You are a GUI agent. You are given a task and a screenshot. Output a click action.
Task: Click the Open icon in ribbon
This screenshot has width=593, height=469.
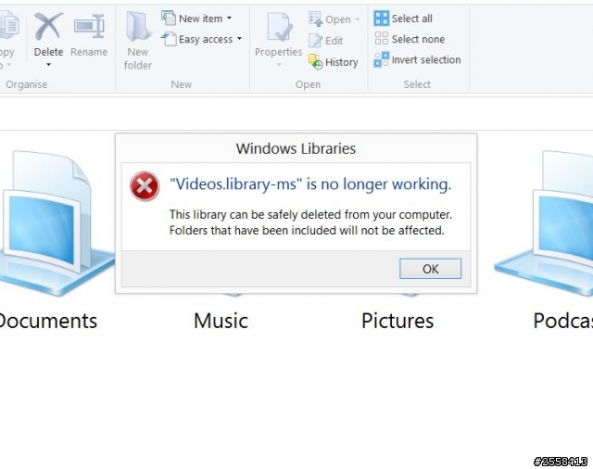[315, 19]
